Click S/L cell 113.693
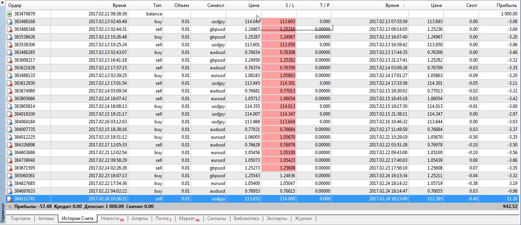521x225 pixels. click(x=279, y=22)
